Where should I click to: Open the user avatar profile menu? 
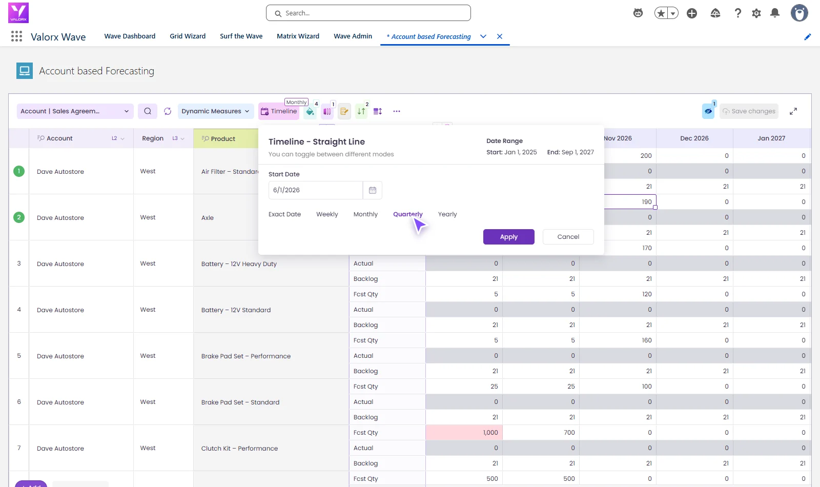pyautogui.click(x=799, y=13)
